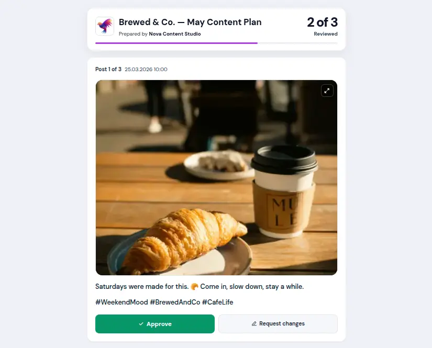Click the '2 of 3' reviewed counter
Image resolution: width=432 pixels, height=348 pixels.
322,23
